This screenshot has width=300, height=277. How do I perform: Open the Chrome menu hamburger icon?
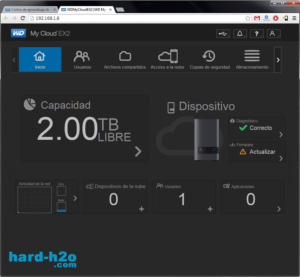pyautogui.click(x=294, y=18)
